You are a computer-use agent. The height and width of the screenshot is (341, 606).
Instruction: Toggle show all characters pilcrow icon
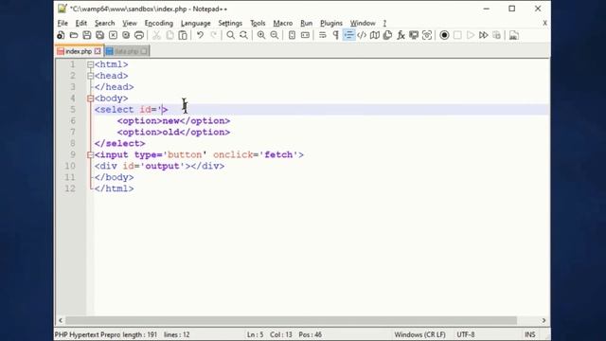(x=335, y=35)
